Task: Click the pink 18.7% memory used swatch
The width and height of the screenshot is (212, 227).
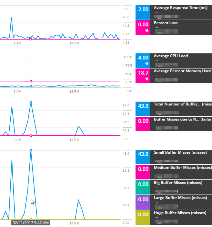Action: tap(143, 76)
